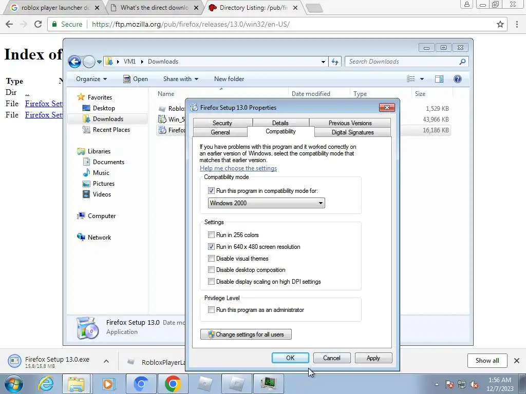Select the Compatibility tab
The height and width of the screenshot is (394, 526).
281,131
